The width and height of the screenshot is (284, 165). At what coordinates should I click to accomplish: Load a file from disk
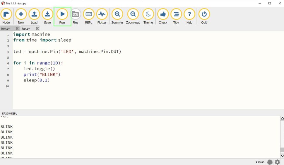pyautogui.click(x=34, y=16)
